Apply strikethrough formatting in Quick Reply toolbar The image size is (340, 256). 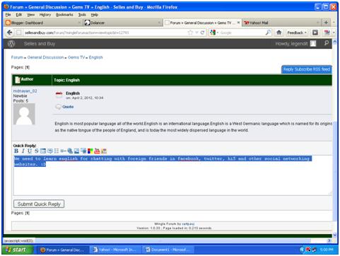pyautogui.click(x=37, y=151)
